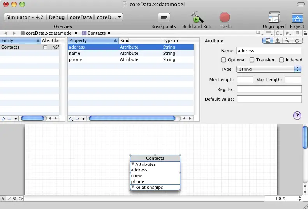Click the 'Type or' column header

click(x=181, y=40)
